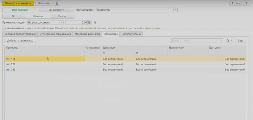Click the Добавить промокоды button
253x120 pixels.
point(20,41)
